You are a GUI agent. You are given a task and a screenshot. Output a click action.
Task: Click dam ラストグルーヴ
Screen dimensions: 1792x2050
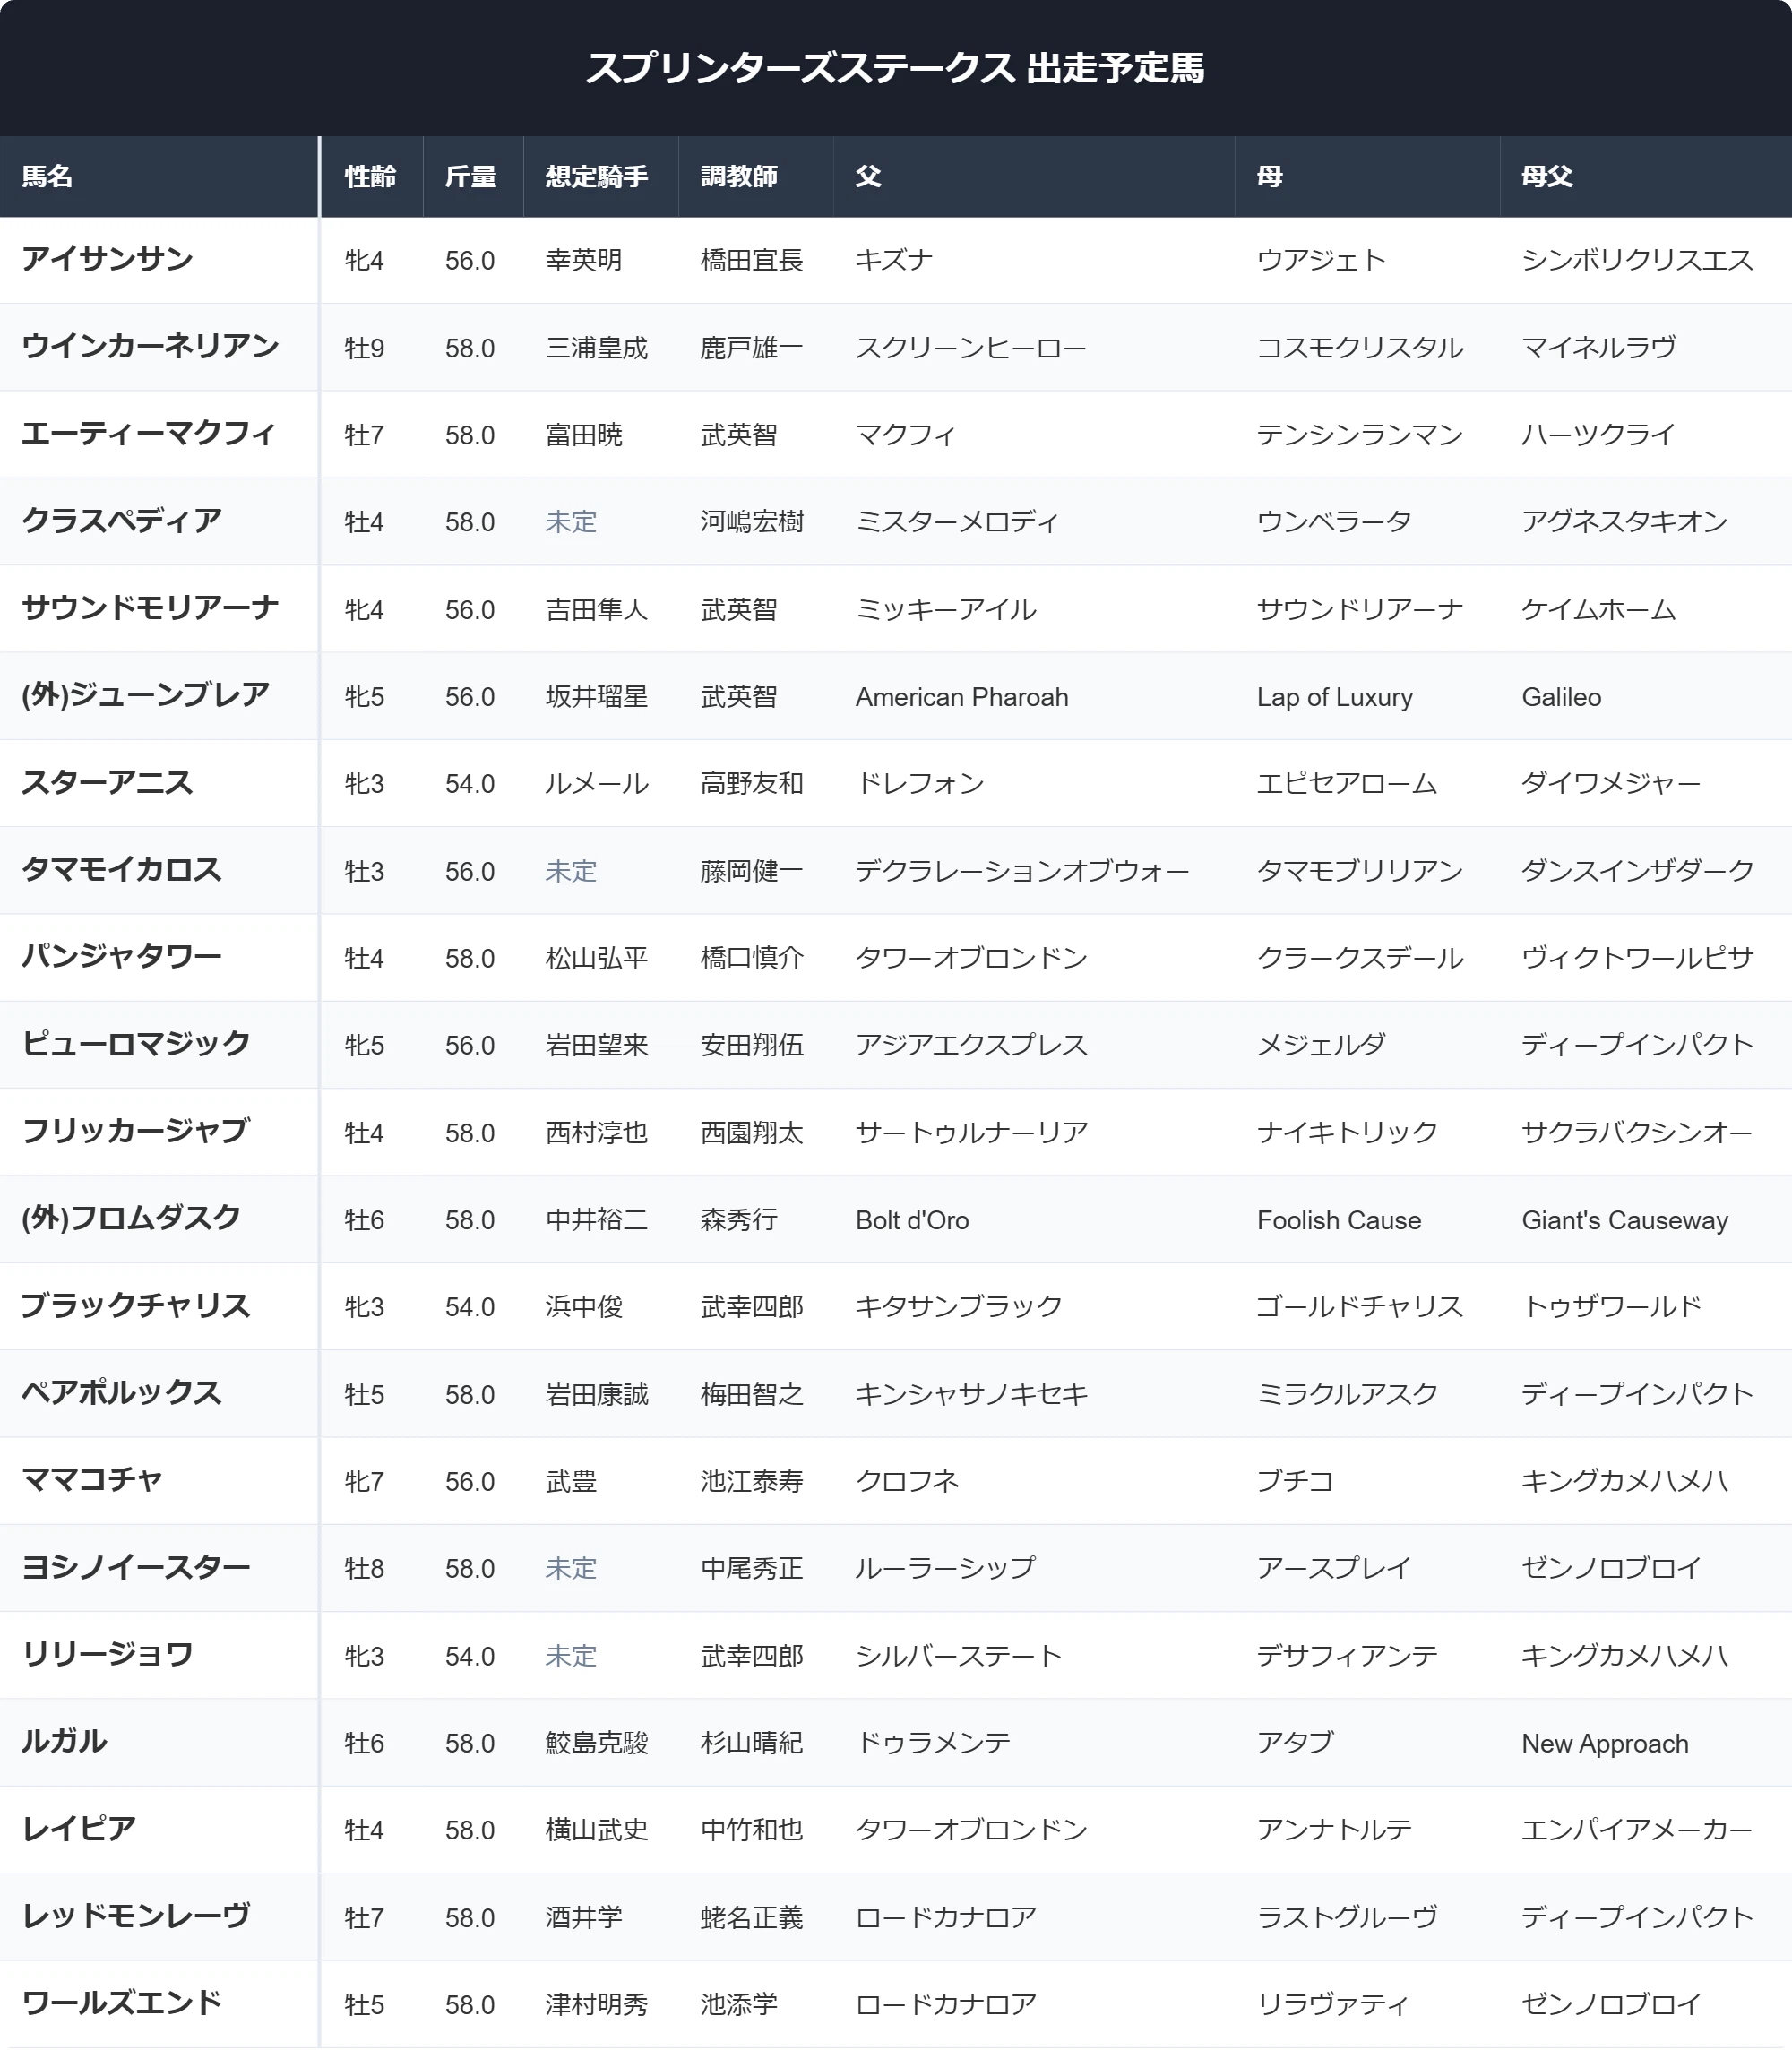pos(1347,1917)
